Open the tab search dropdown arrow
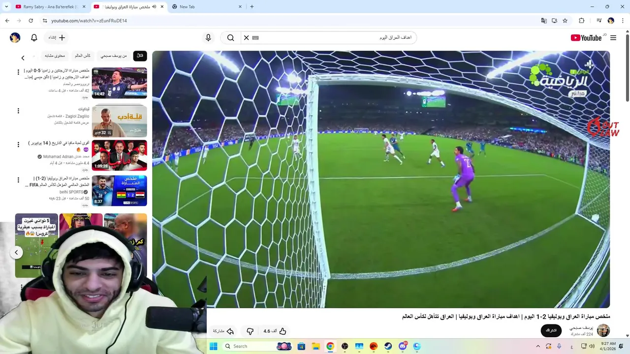The image size is (630, 354). click(x=6, y=7)
